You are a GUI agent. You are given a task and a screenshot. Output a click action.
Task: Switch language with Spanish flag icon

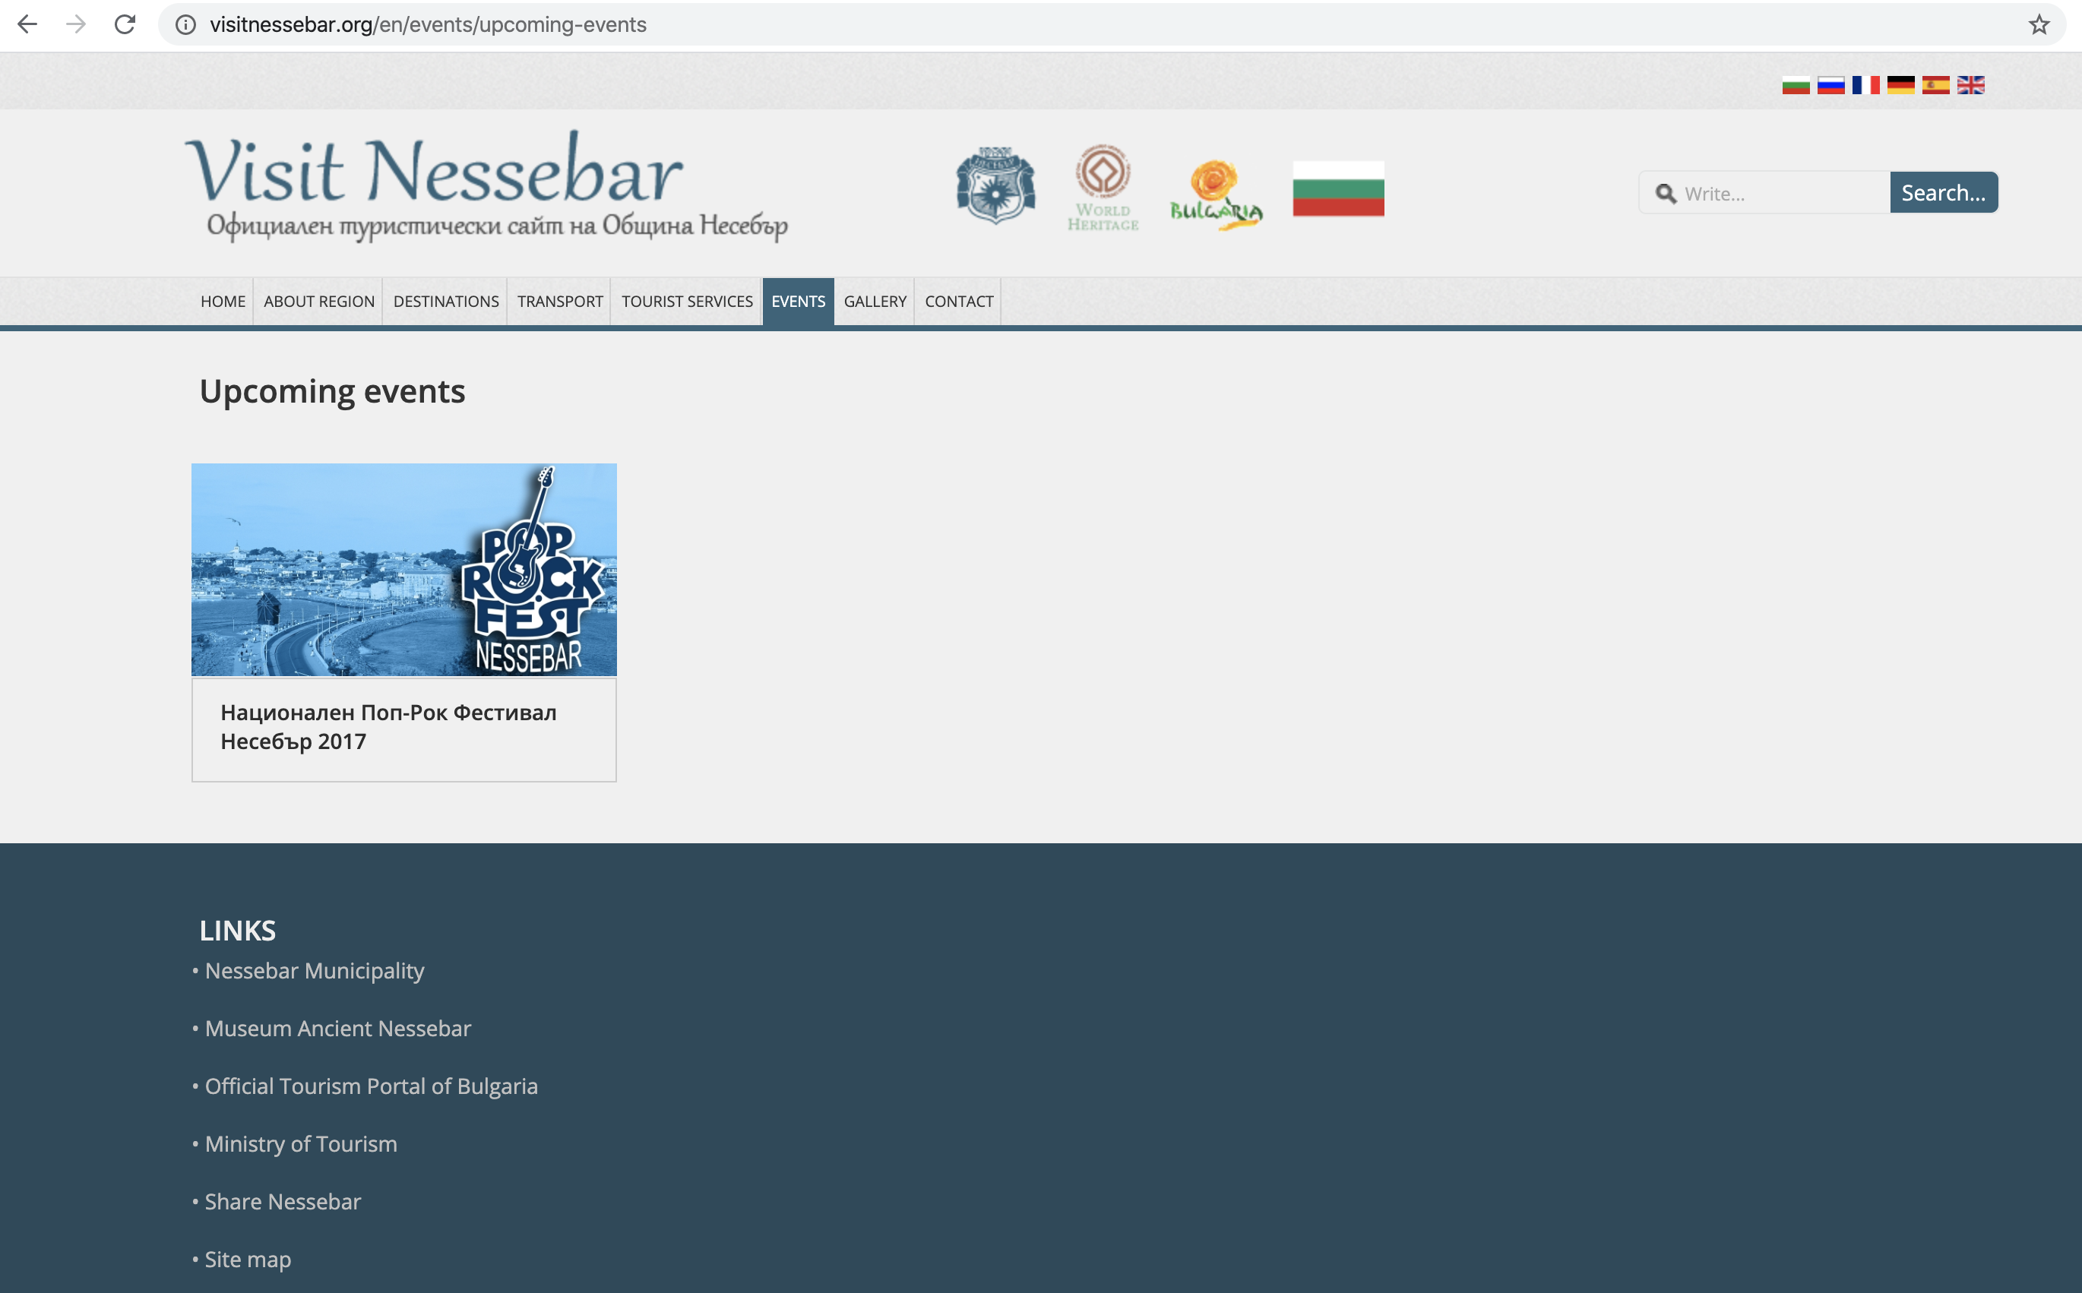pos(1936,84)
